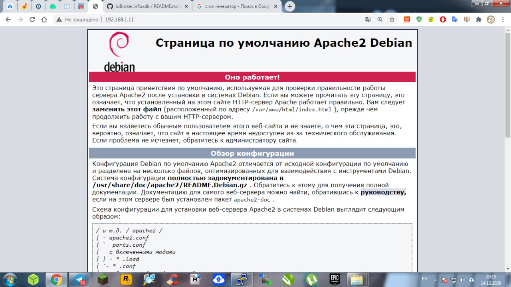Click the /usr/share/doc/apache2/README.Debian.gz bold path

[x=170, y=185]
